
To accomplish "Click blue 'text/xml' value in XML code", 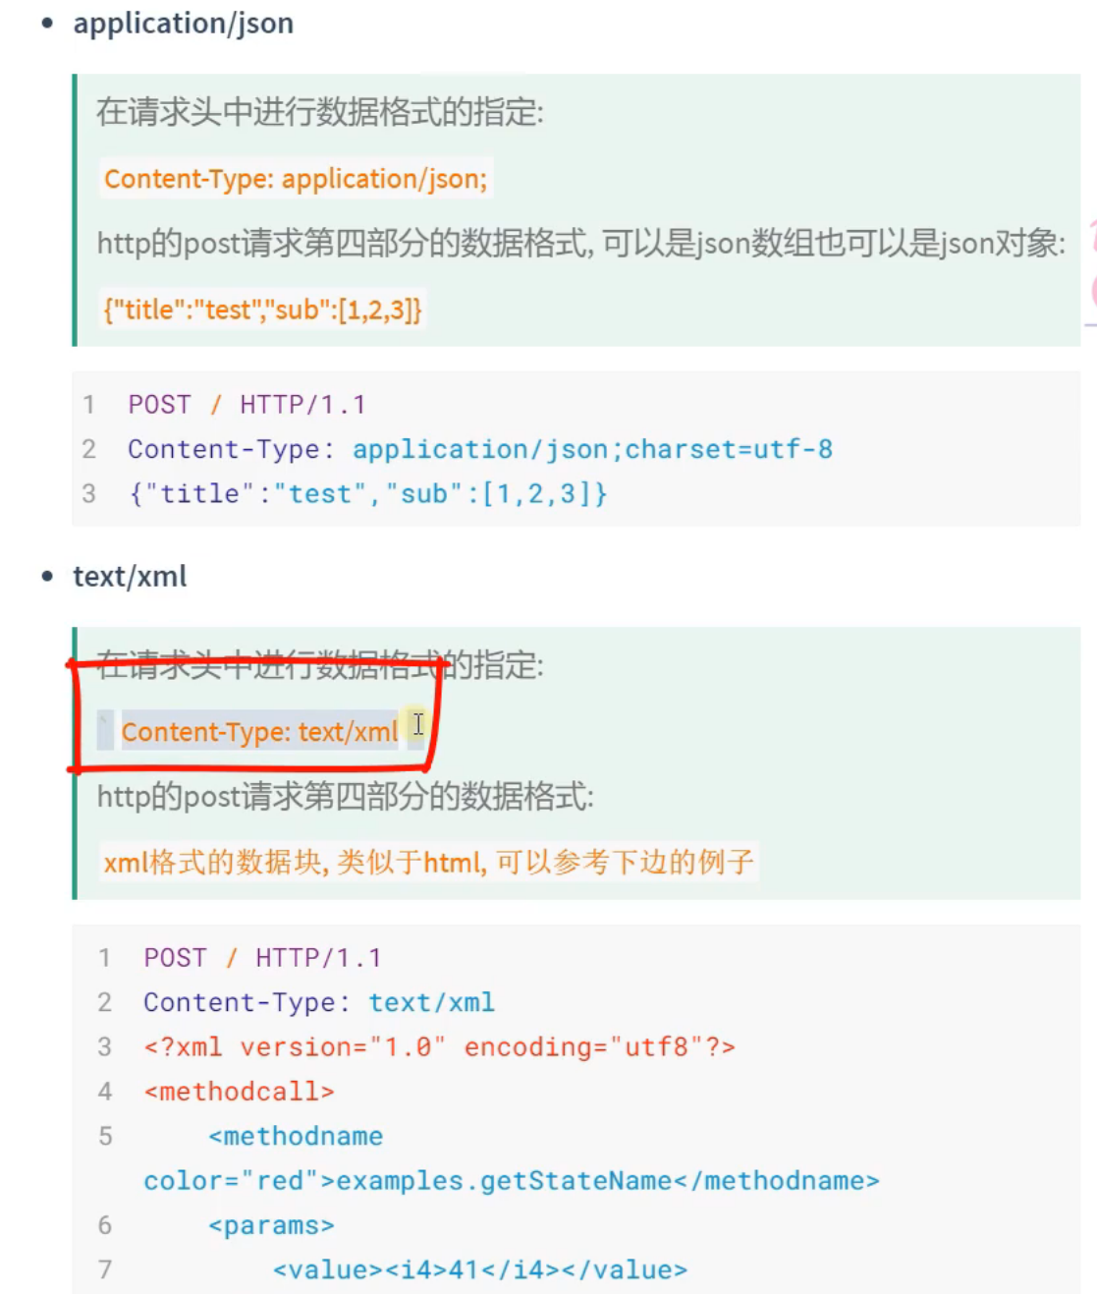I will (x=431, y=1002).
